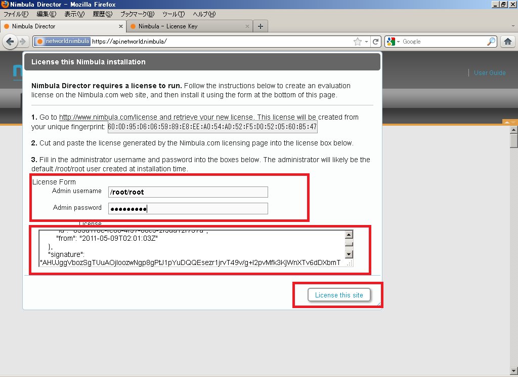This screenshot has width=518, height=377.
Task: Click the address bar URL
Action: (x=222, y=42)
